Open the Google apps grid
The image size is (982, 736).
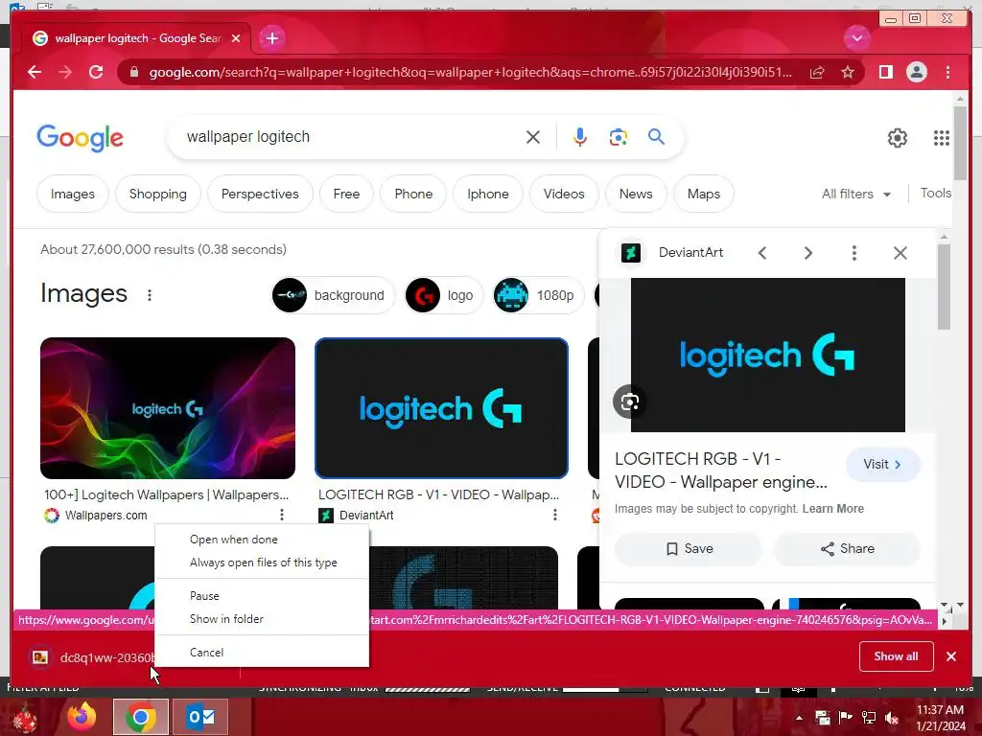coord(942,138)
